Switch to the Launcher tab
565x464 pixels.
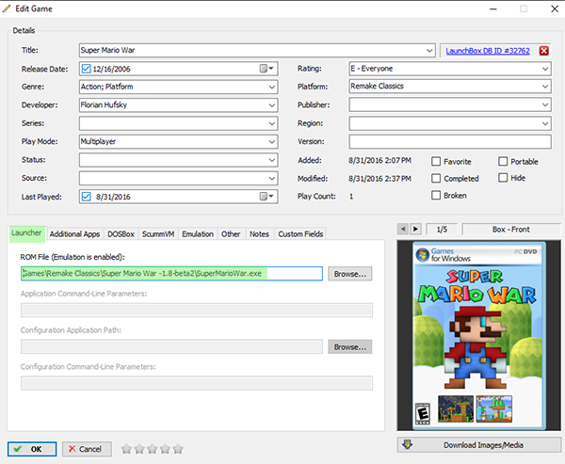coord(26,233)
